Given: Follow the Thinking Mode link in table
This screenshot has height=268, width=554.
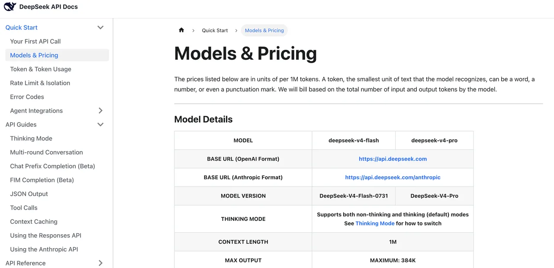Looking at the screenshot, I should (375, 223).
